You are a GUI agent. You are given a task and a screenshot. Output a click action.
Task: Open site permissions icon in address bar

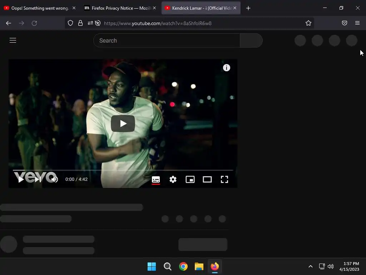click(90, 23)
